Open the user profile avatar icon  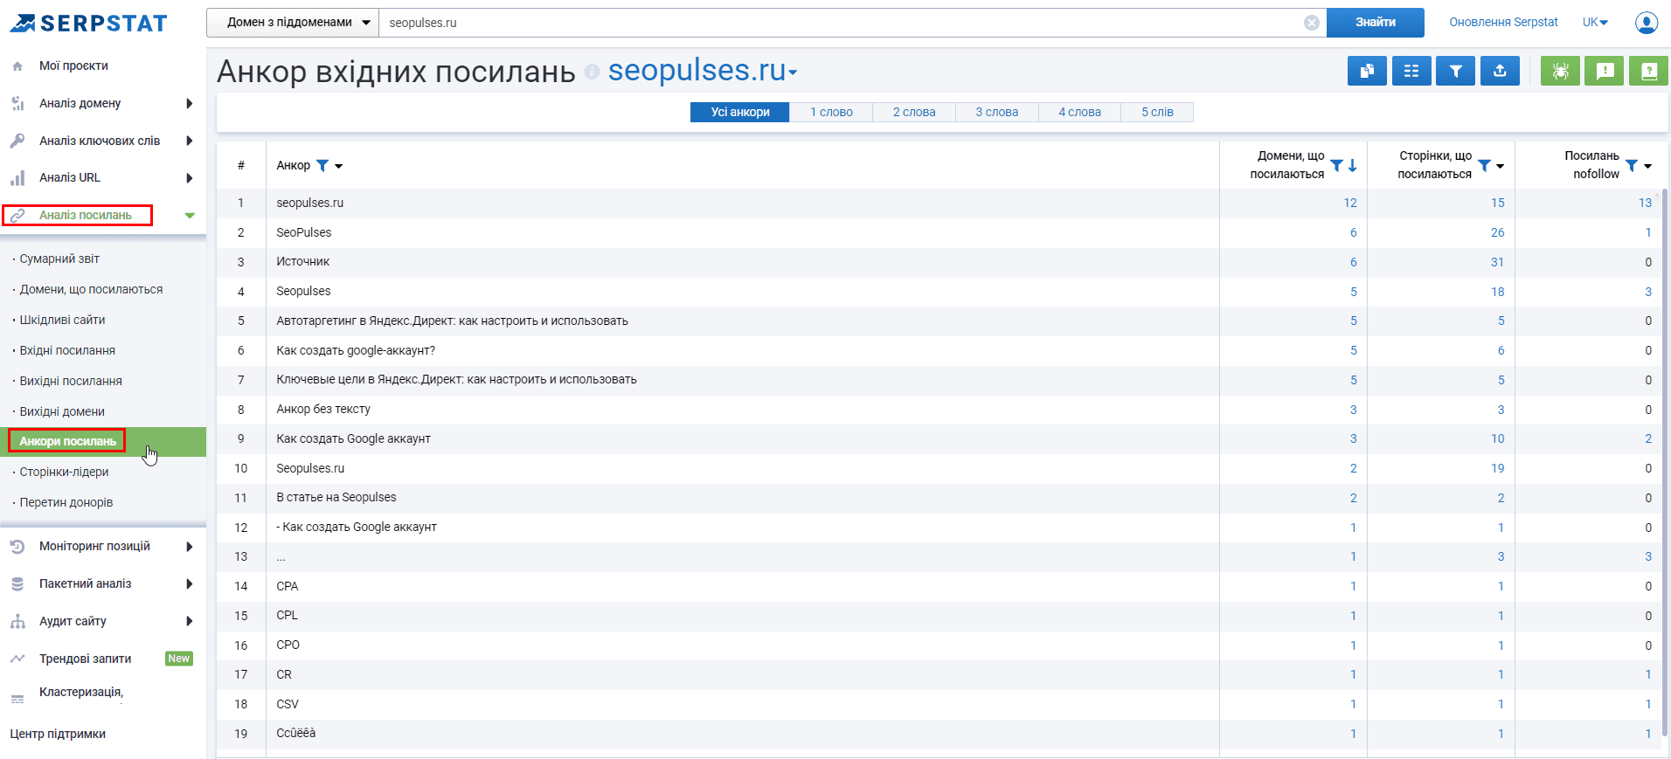(1646, 23)
